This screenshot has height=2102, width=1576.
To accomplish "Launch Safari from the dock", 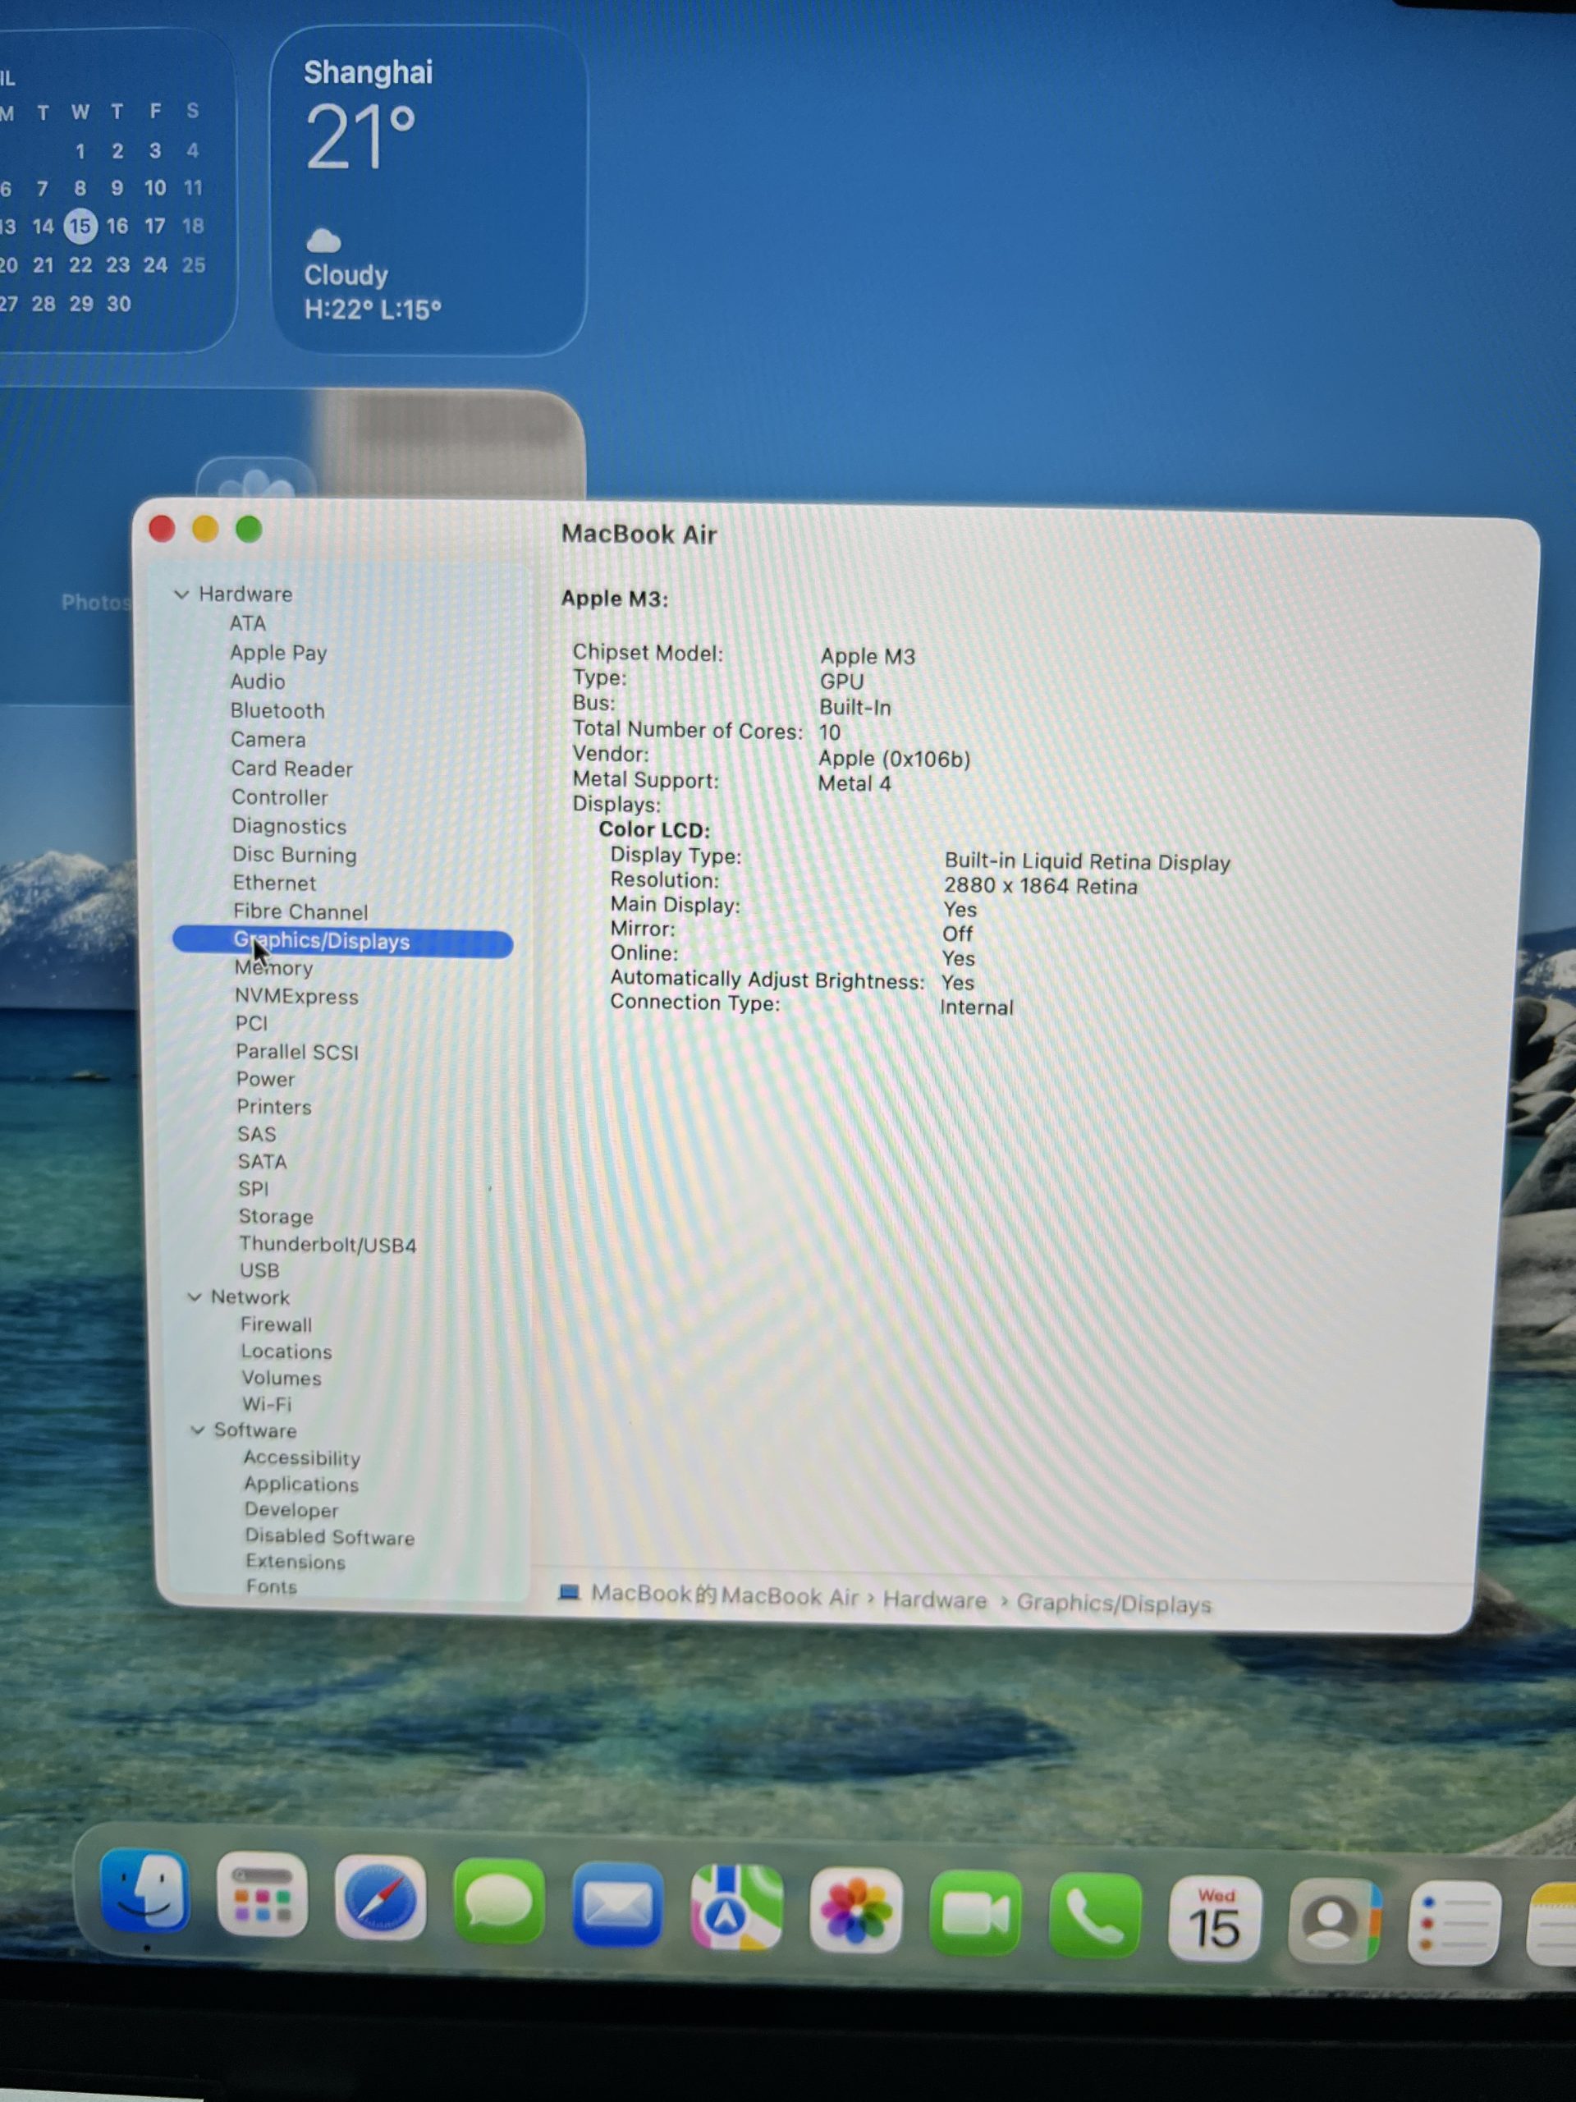I will coord(380,1898).
